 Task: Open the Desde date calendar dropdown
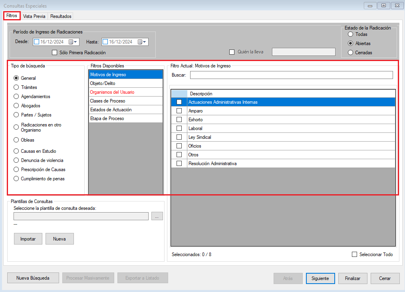point(73,42)
